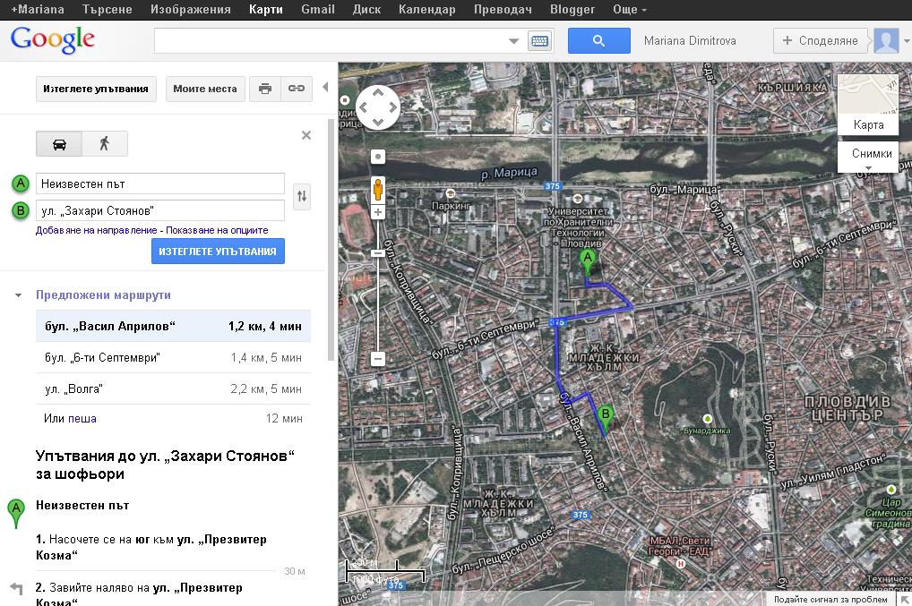Screen dimensions: 912x606
Task: Select walking mode toggle
Action: pos(105,144)
